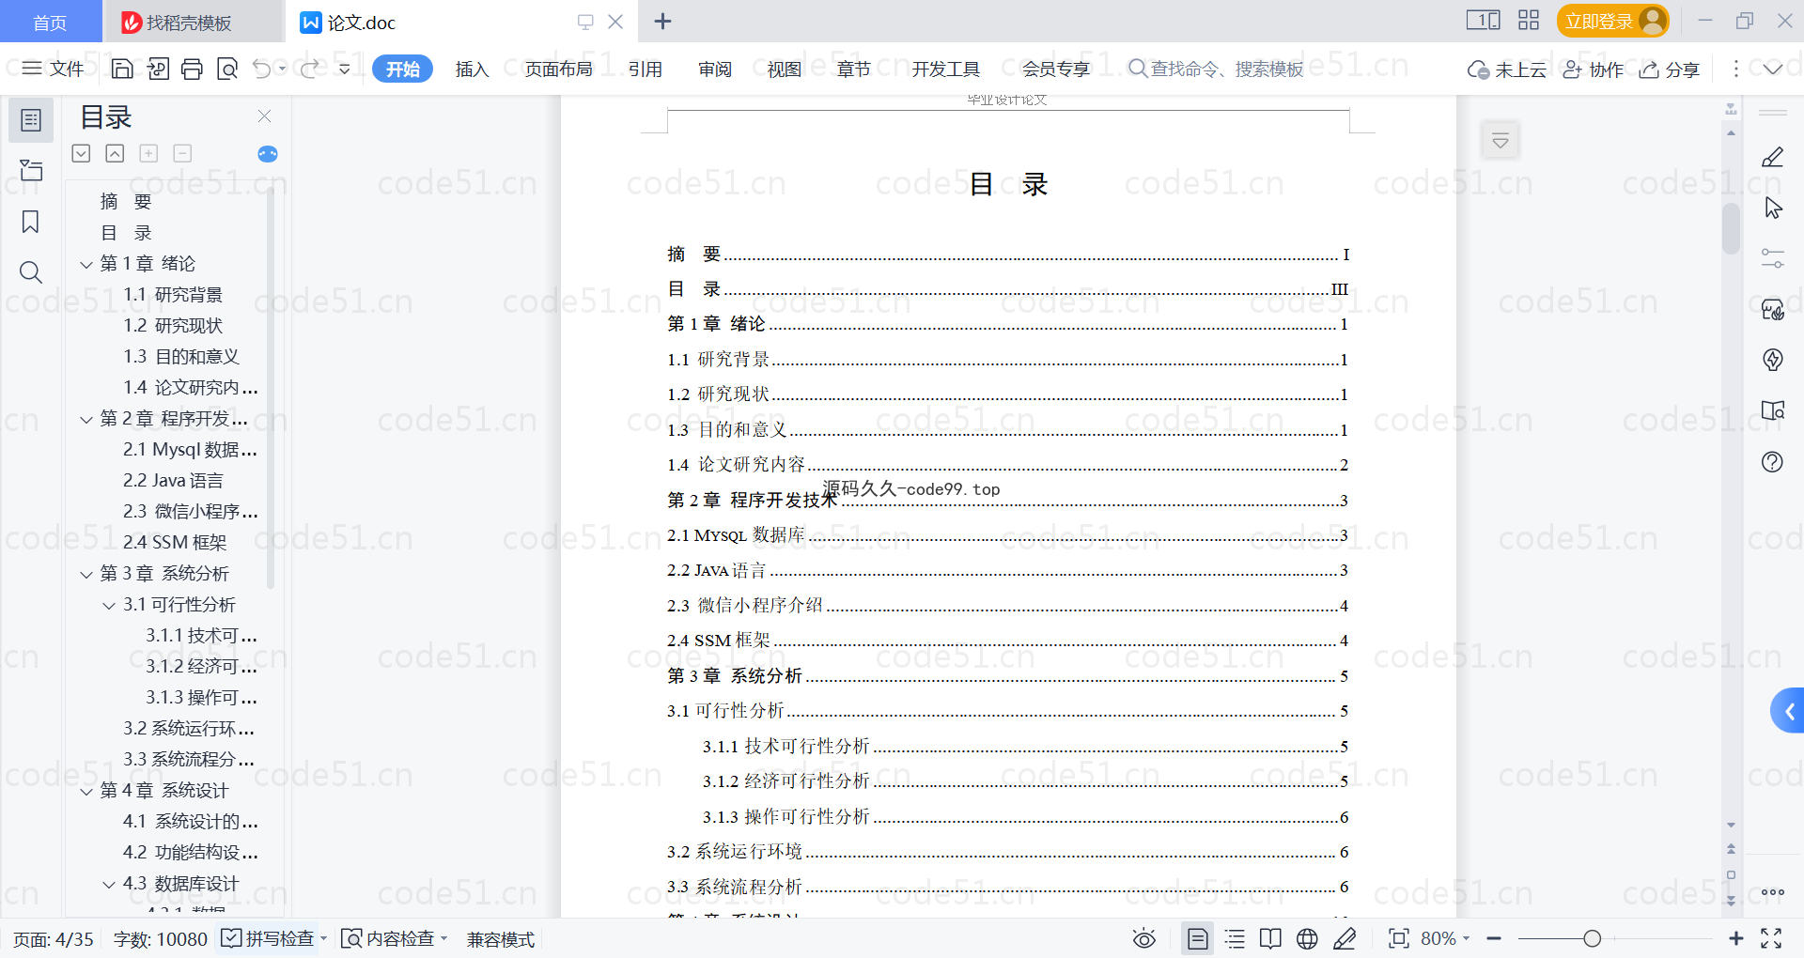
Task: Collapse chapter 1 绪论 in outline
Action: point(86,265)
